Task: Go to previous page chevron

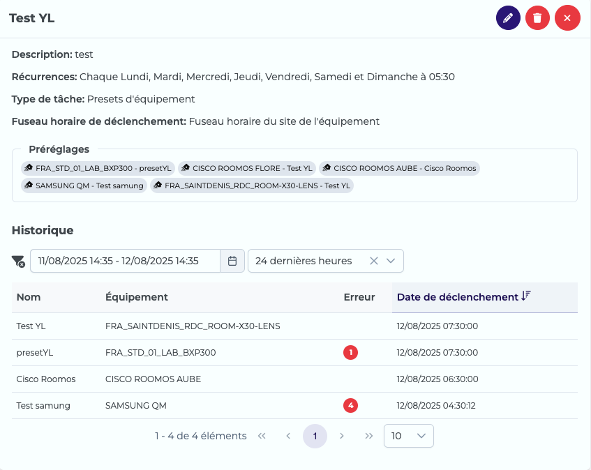Action: click(288, 436)
